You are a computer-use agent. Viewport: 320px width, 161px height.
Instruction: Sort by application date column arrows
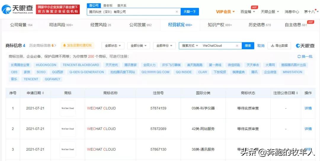[x=43, y=93]
